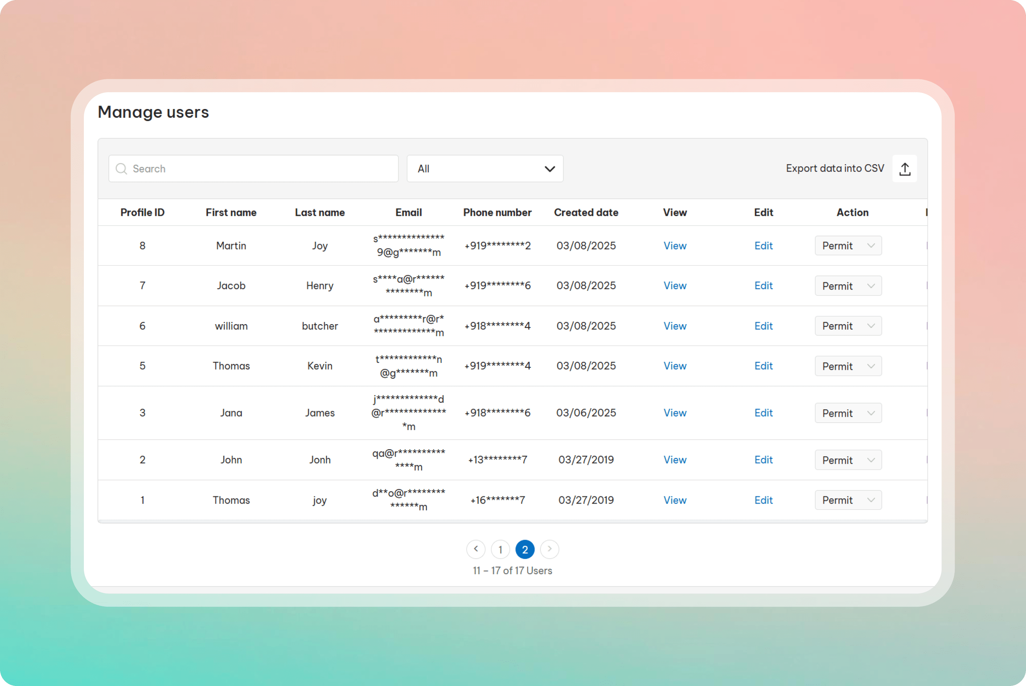View profile 3 Jana James
1026x686 pixels.
point(674,413)
